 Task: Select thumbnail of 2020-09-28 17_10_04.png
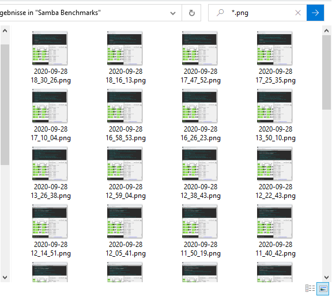click(x=50, y=106)
